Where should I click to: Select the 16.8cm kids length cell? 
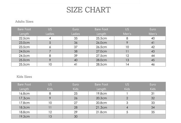pos(24,93)
